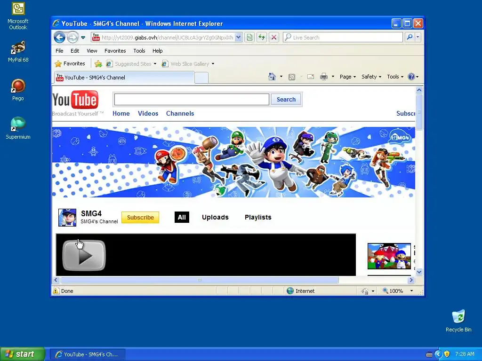Click the Home house icon in command bar
This screenshot has width=482, height=361.
(x=272, y=77)
